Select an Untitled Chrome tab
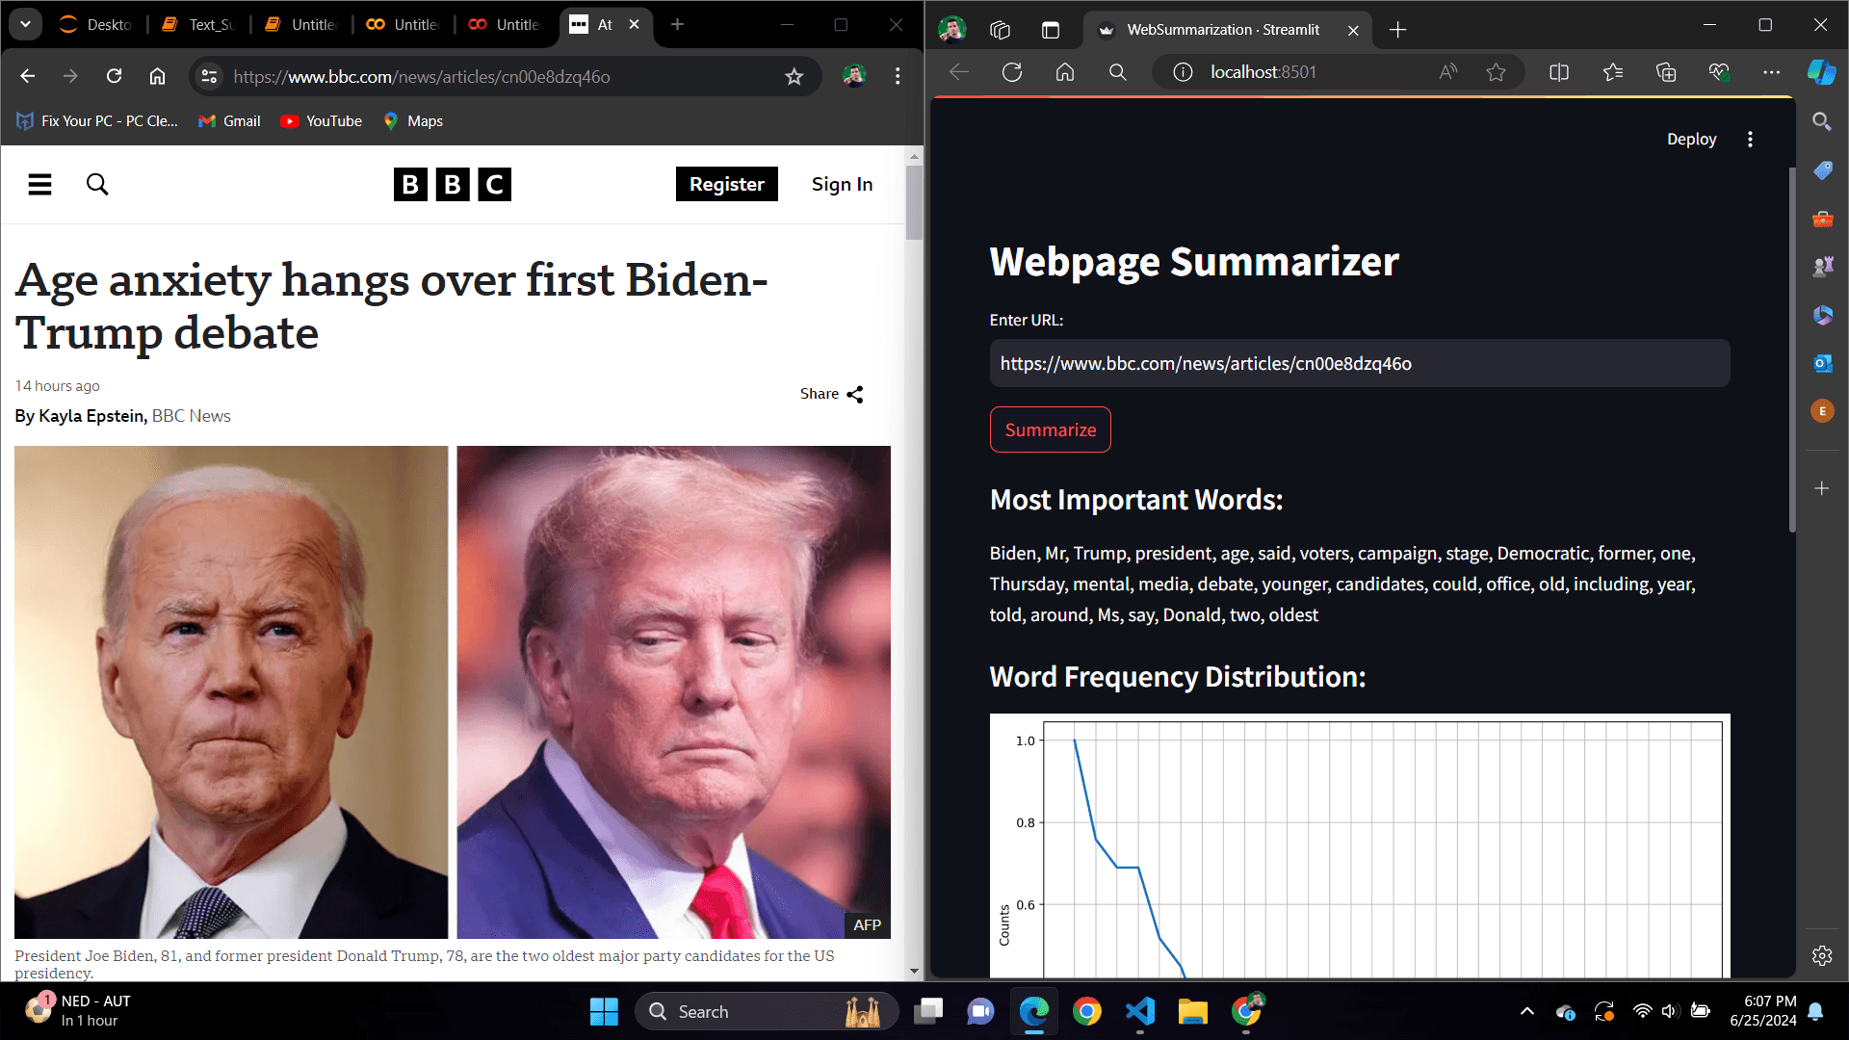 (x=308, y=24)
